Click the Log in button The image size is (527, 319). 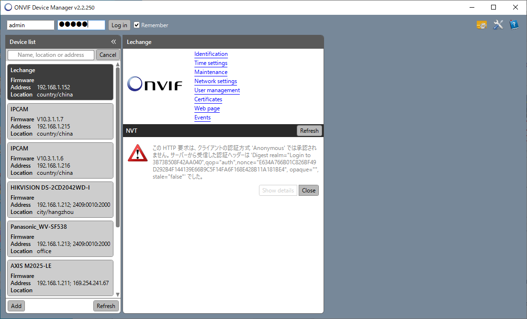pyautogui.click(x=119, y=25)
